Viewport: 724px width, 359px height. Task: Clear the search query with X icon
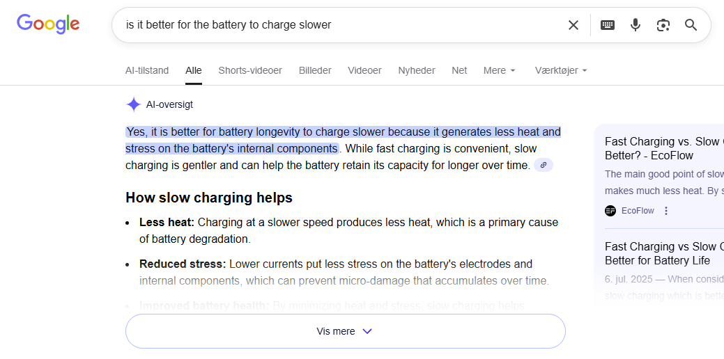pyautogui.click(x=573, y=25)
